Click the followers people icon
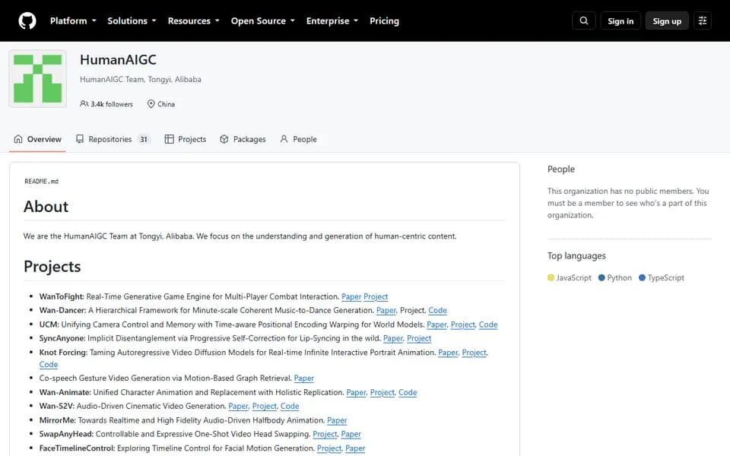 84,104
